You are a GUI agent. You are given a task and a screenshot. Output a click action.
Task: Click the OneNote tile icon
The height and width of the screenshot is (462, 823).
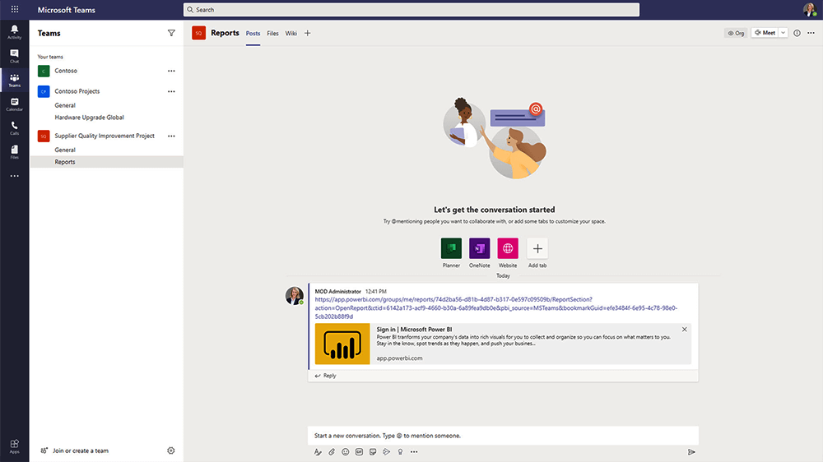coord(479,248)
